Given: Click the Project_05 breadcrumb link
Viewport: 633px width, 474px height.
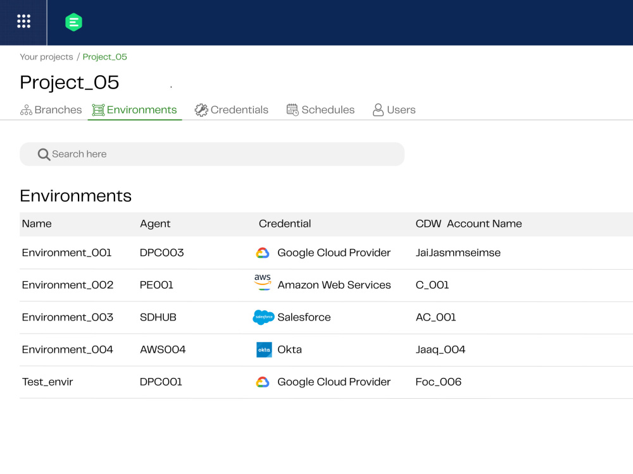Looking at the screenshot, I should tap(105, 57).
